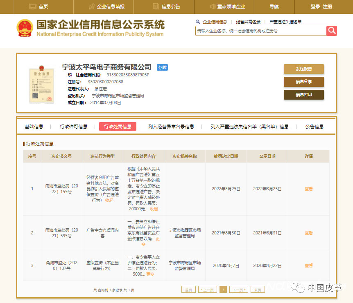This screenshot has height=303, width=353.
Task: Click page 1 in pagination
Action: [223, 290]
